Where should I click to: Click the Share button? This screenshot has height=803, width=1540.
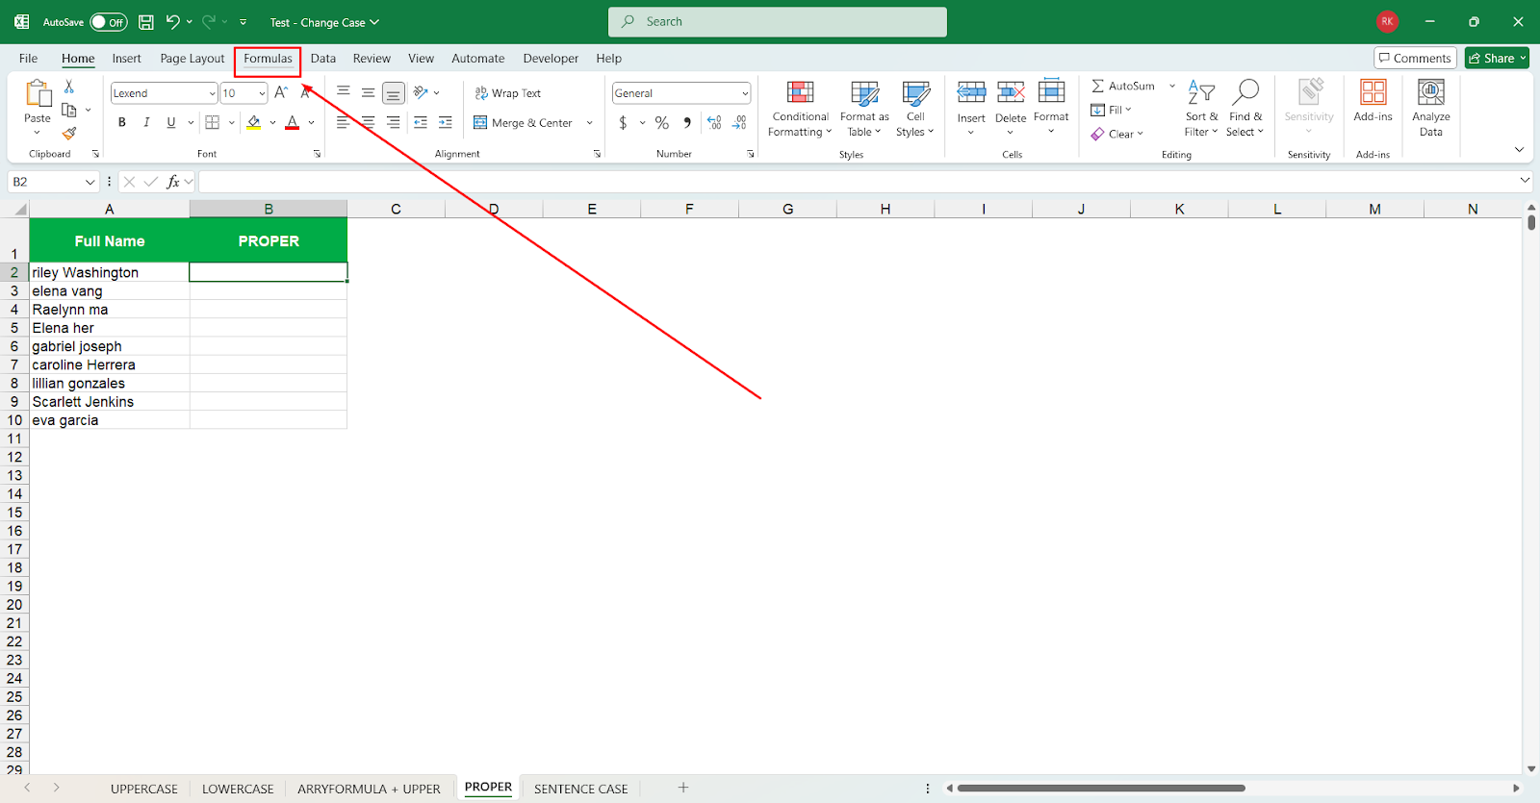1497,59
